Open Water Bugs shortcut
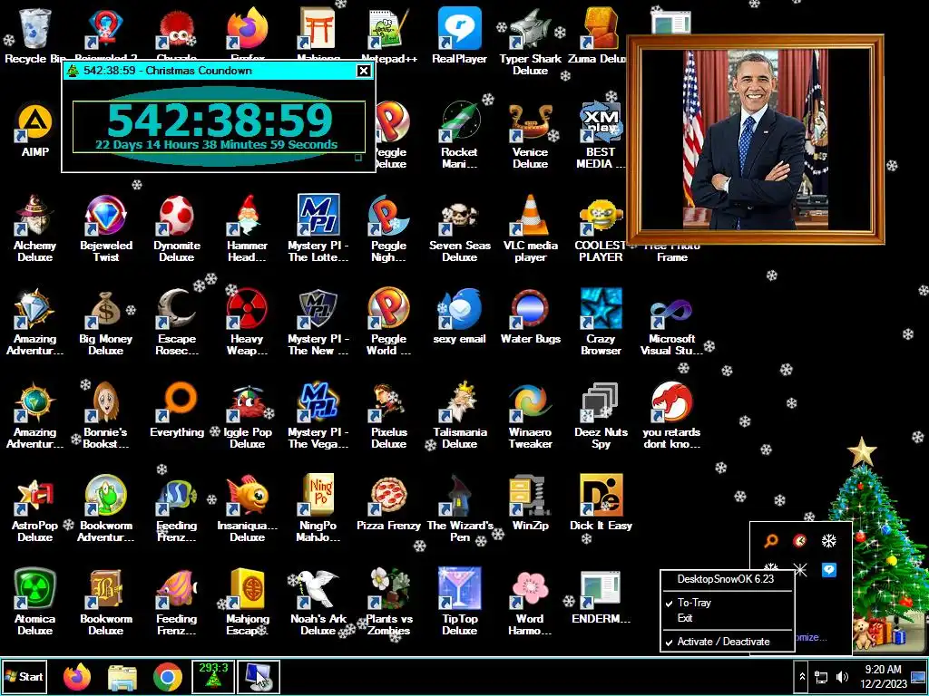The width and height of the screenshot is (929, 696). coord(530,316)
